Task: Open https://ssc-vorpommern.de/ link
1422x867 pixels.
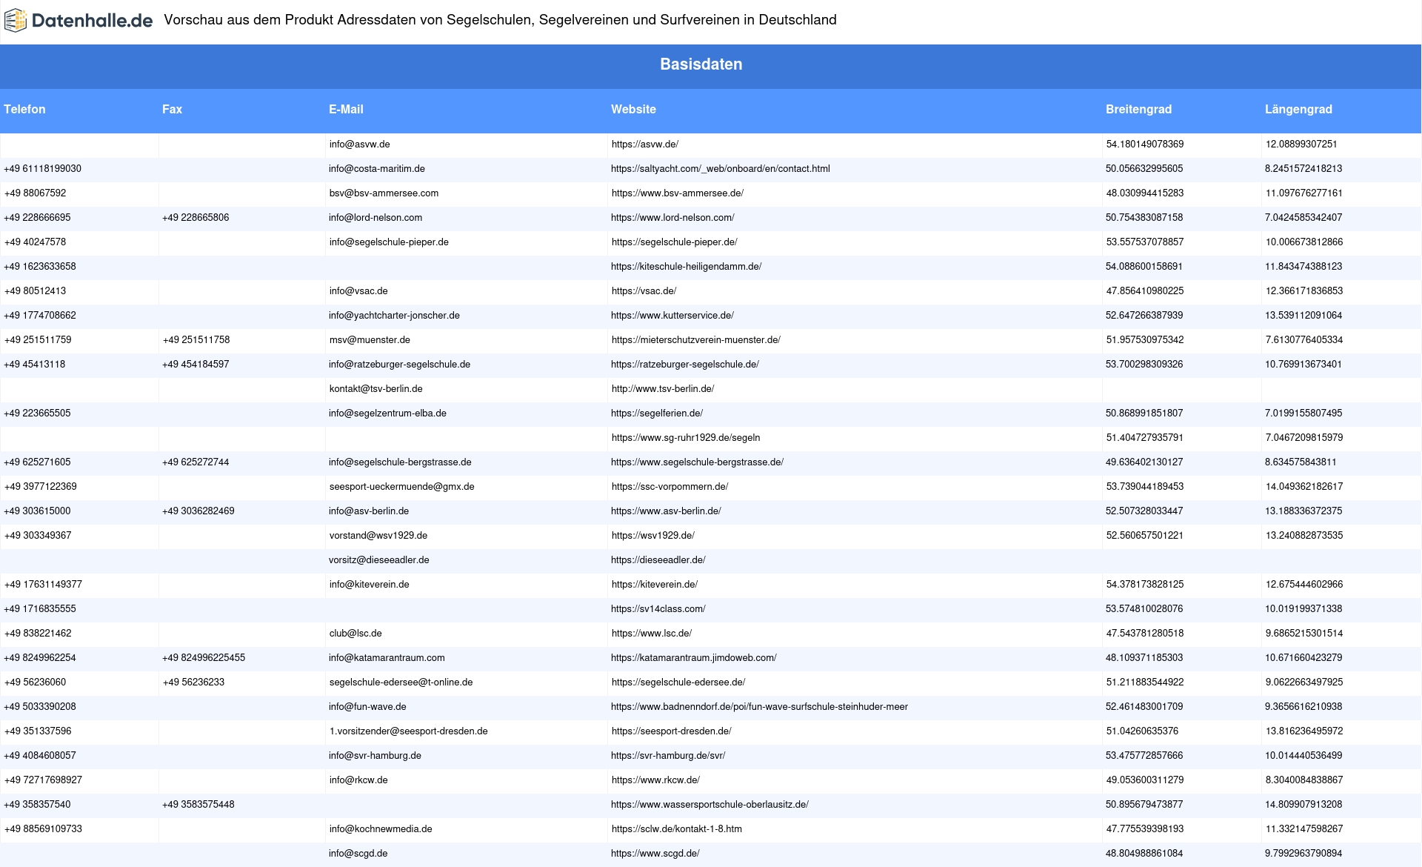Action: pos(670,487)
